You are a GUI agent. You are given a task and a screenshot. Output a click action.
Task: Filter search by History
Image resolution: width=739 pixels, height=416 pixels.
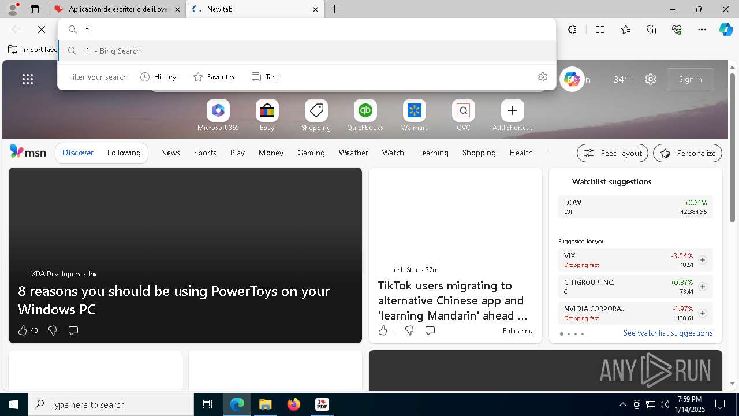(159, 77)
